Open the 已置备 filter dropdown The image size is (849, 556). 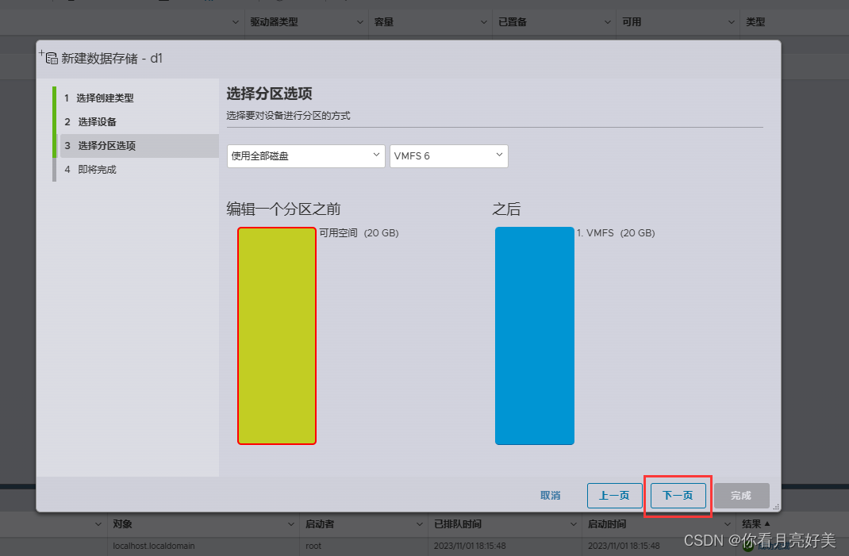pos(608,22)
